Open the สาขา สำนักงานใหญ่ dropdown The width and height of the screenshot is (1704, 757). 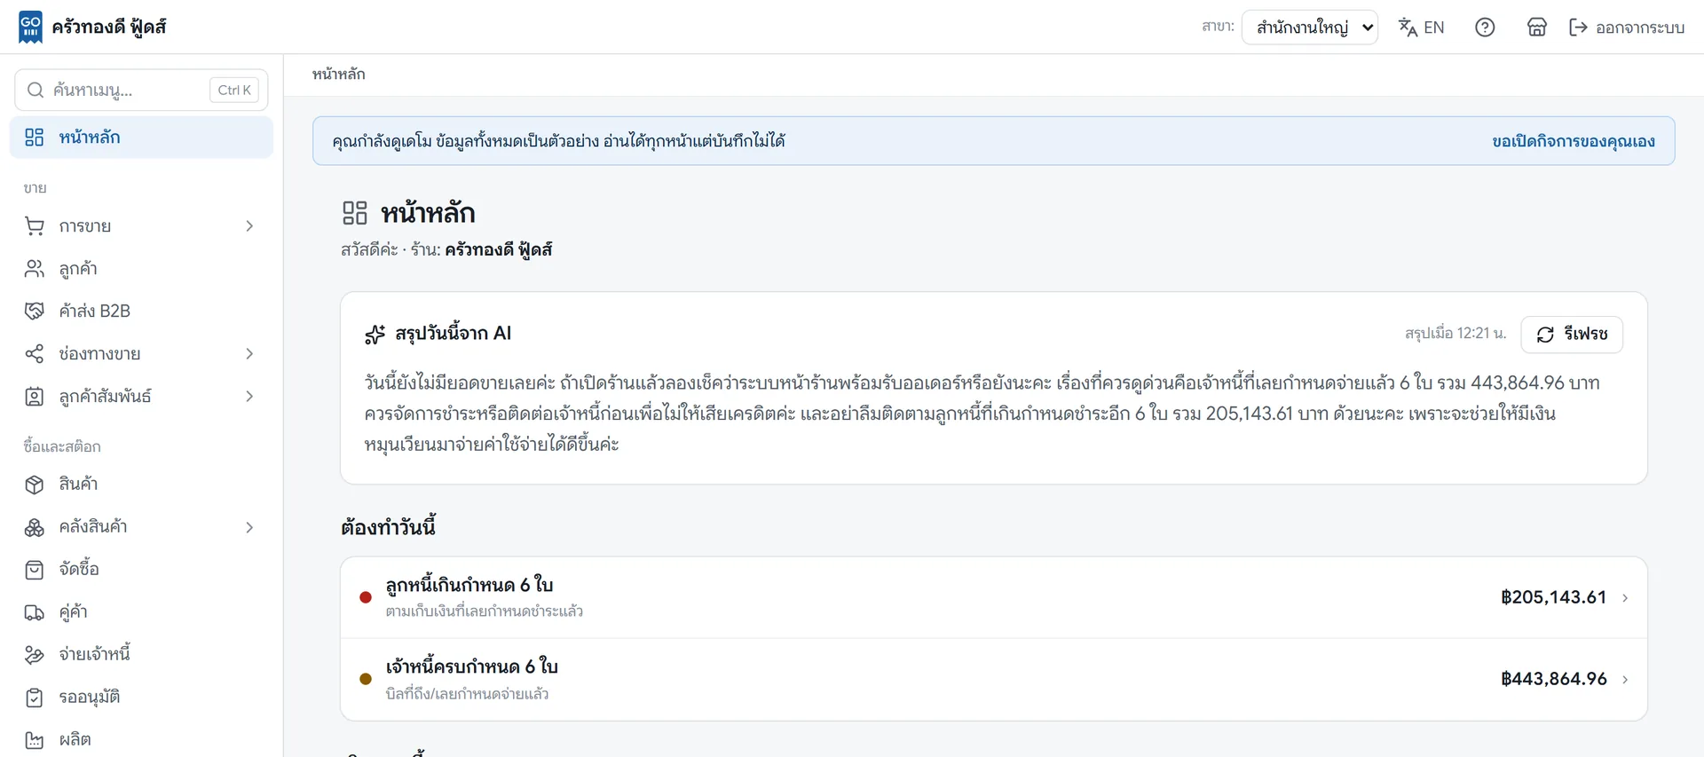click(1309, 28)
